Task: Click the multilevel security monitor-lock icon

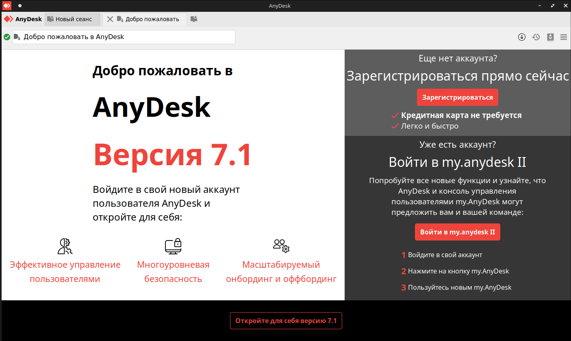Action: [173, 246]
